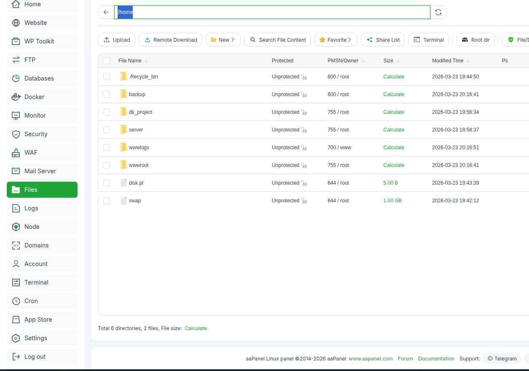Image resolution: width=529 pixels, height=371 pixels.
Task: Open the wwwroot folder icon
Action: (x=124, y=165)
